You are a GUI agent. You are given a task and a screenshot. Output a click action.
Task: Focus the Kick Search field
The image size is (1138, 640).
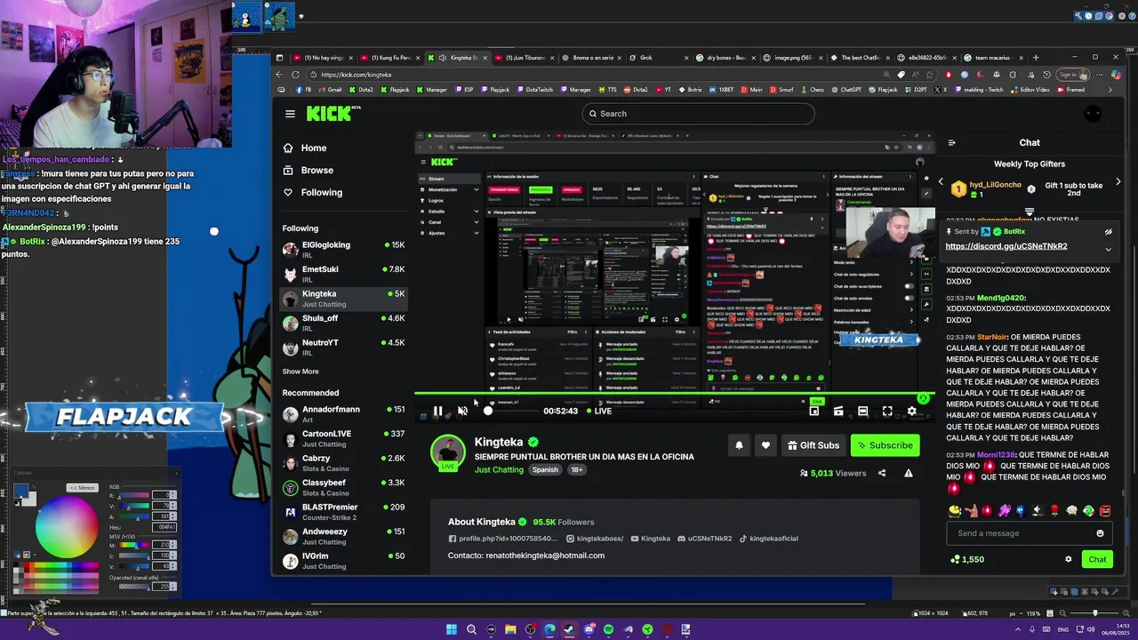pyautogui.click(x=698, y=114)
